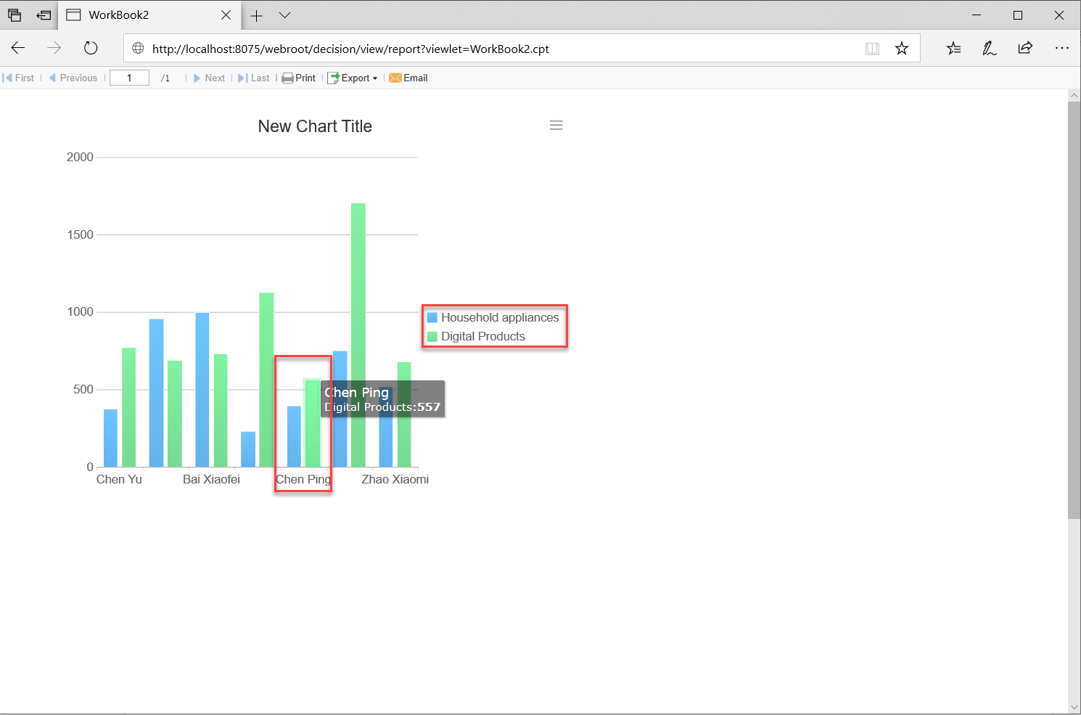Toggle the Household appliances legend item
The height and width of the screenshot is (715, 1081).
(494, 317)
